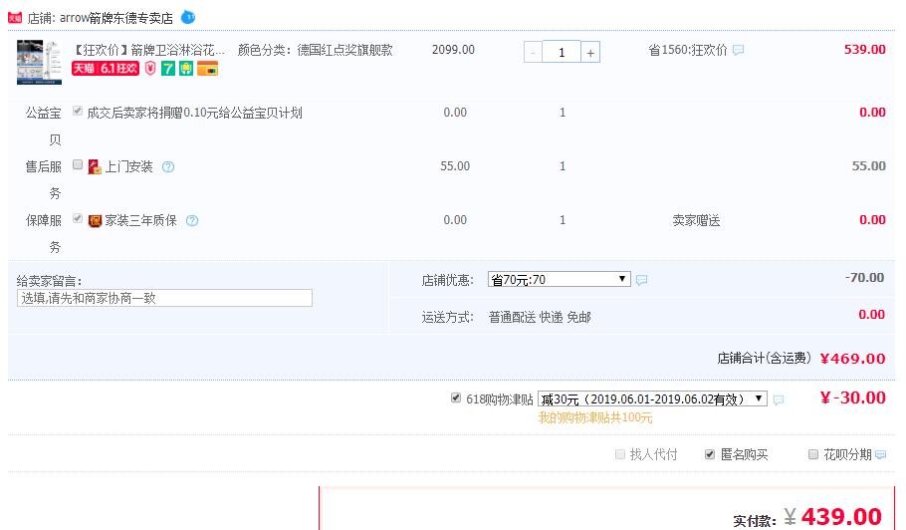Click the 成交后卖家将捐赠0.10元 donation text
This screenshot has height=530, width=906.
pyautogui.click(x=195, y=113)
